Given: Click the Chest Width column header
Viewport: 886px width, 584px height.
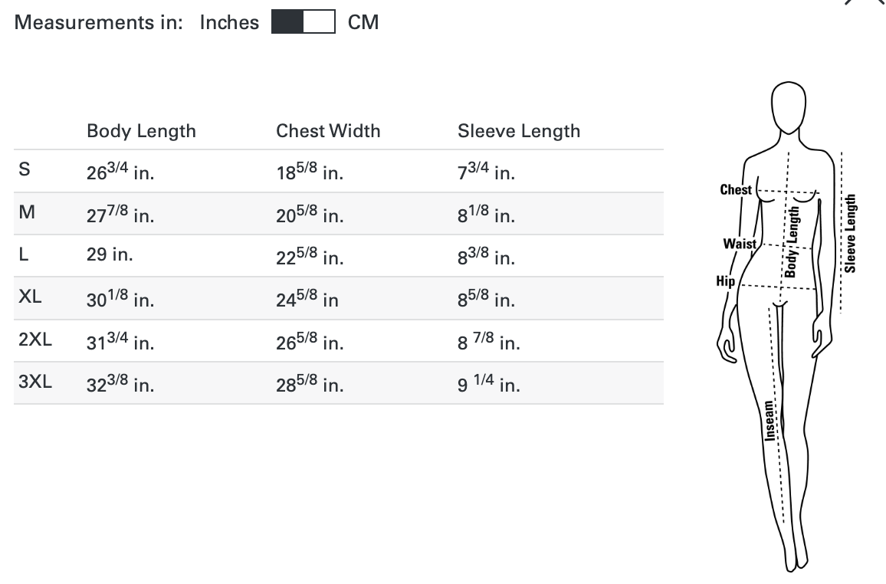Looking at the screenshot, I should click(328, 131).
